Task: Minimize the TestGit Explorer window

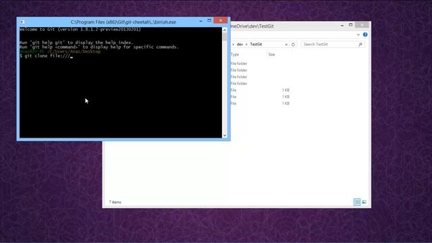Action: click(342, 26)
